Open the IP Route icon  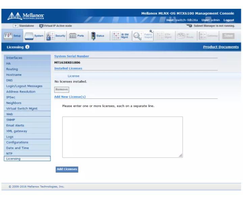(181, 36)
